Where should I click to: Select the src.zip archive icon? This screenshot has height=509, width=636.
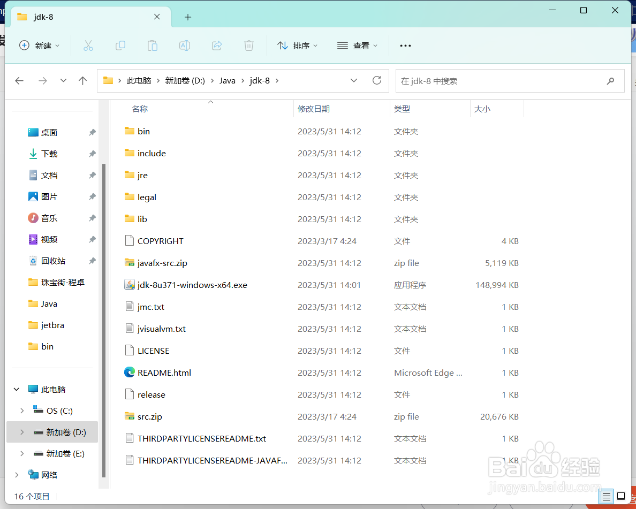[130, 416]
